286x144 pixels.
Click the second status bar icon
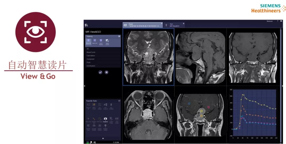point(91,142)
